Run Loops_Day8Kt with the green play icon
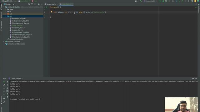The image size is (200, 112). (160, 1)
